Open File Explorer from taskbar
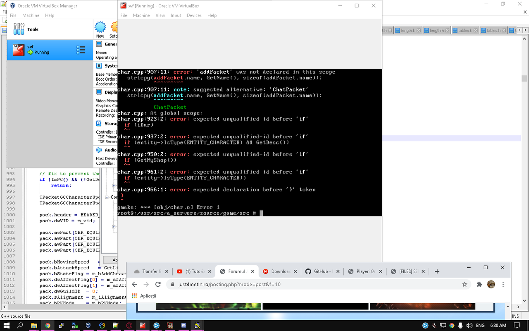The width and height of the screenshot is (529, 331). point(34,326)
